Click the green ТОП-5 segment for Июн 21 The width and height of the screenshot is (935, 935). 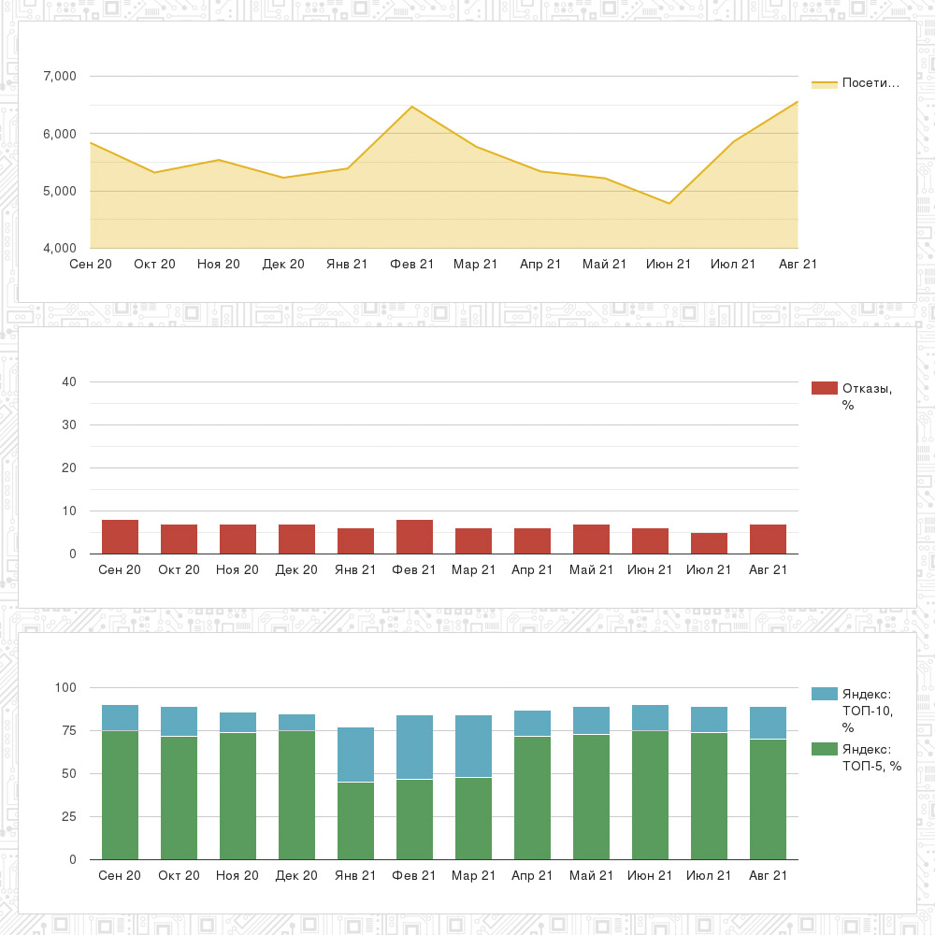tap(650, 795)
